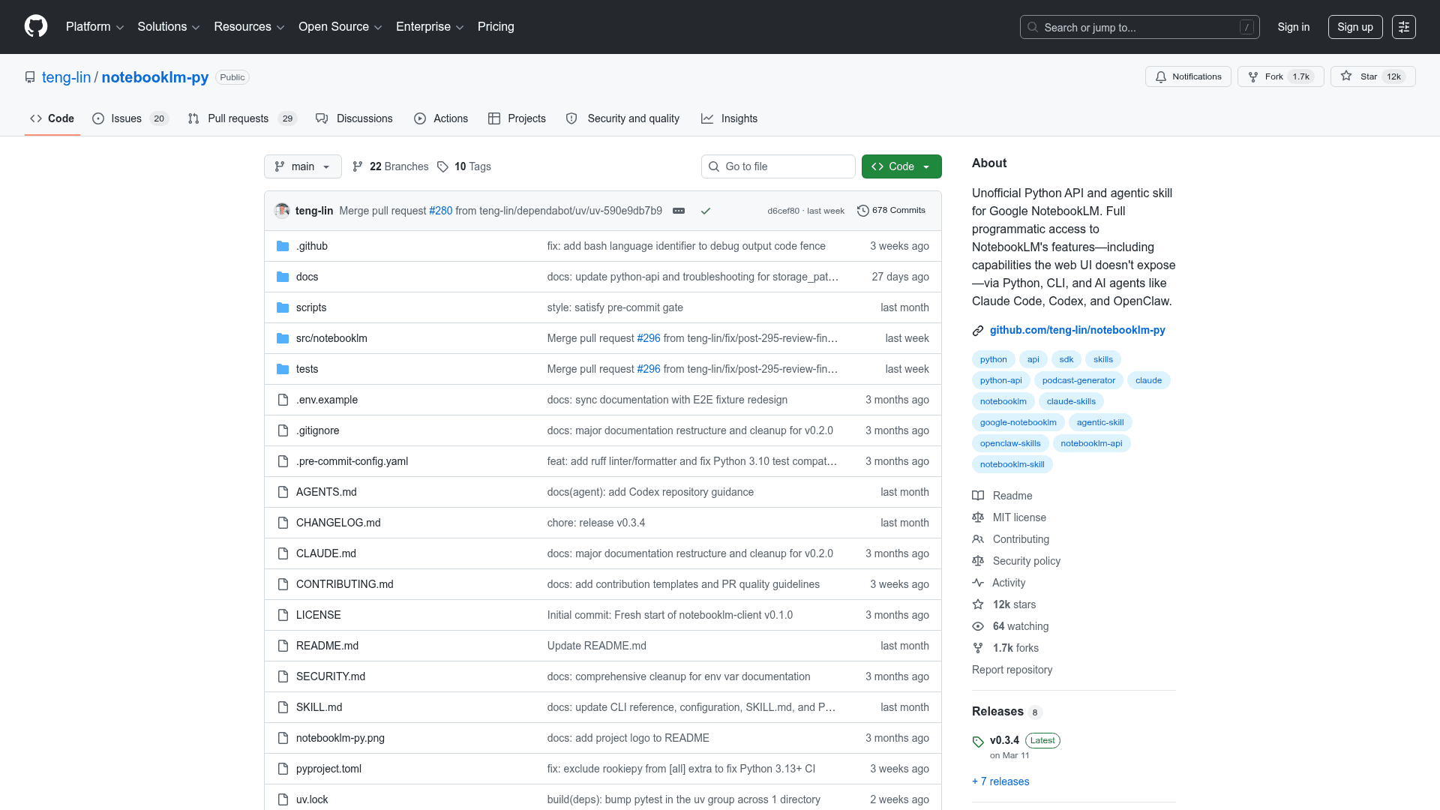
Task: Click the Notifications bell button
Action: coord(1187,76)
